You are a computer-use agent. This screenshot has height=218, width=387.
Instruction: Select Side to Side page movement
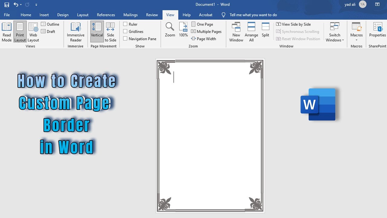tap(110, 32)
